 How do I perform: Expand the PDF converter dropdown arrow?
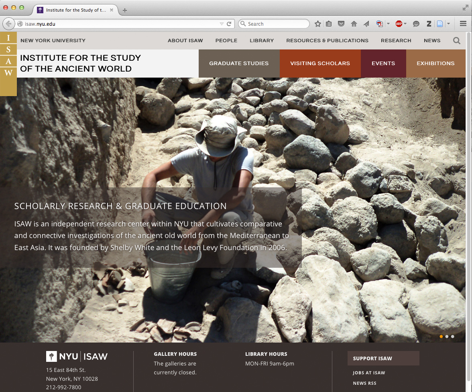388,24
